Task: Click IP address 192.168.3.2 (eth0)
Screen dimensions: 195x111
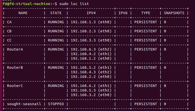Action: pyautogui.click(x=91, y=95)
